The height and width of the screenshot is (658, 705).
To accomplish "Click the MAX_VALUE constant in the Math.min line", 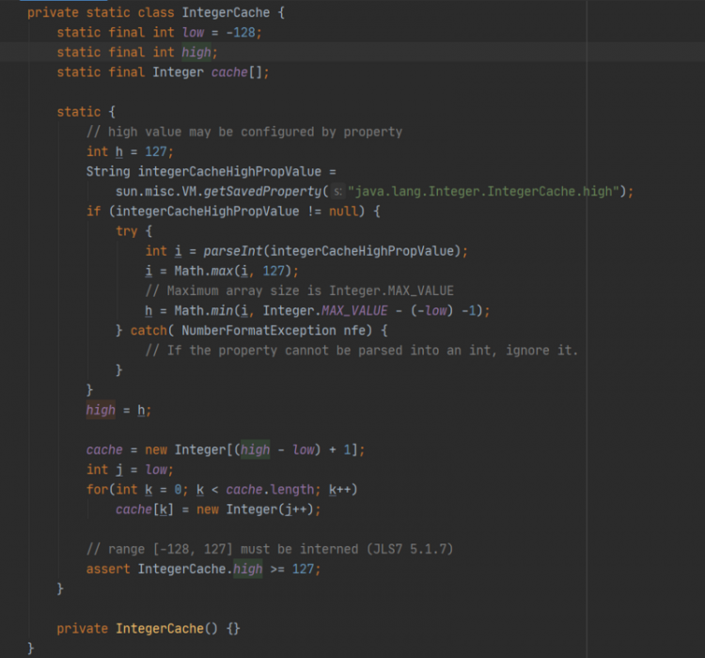I will point(354,311).
